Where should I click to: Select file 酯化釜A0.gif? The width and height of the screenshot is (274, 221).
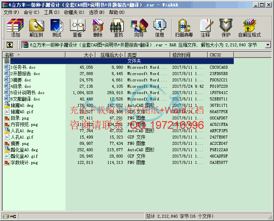coord(24,156)
